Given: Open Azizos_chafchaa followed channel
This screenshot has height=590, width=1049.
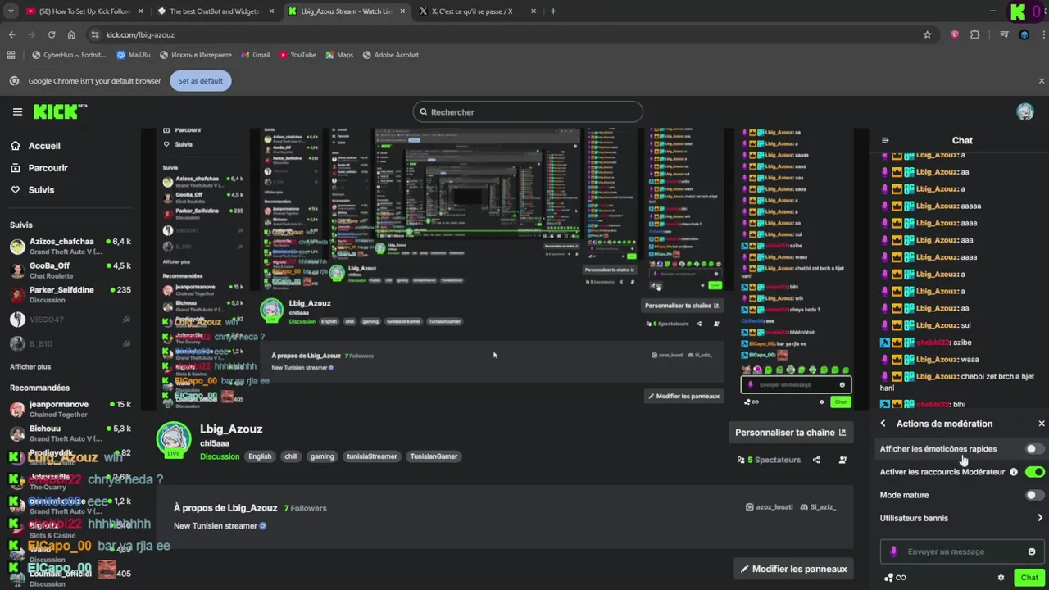Looking at the screenshot, I should point(70,247).
